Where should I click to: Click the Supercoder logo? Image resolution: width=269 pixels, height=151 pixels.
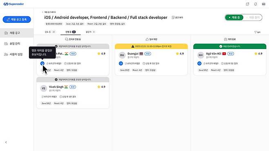14,4
